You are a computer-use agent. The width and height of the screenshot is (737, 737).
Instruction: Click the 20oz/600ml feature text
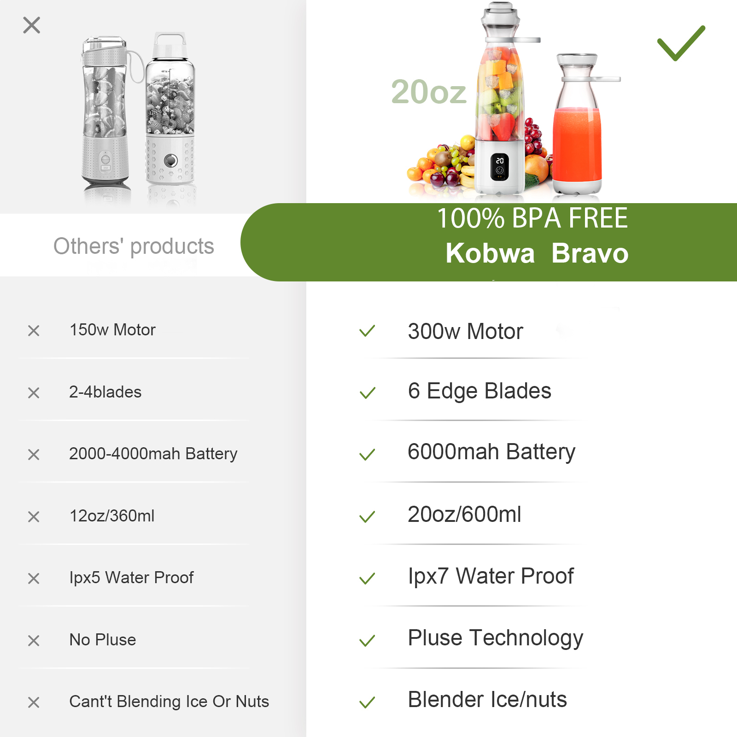pyautogui.click(x=464, y=515)
